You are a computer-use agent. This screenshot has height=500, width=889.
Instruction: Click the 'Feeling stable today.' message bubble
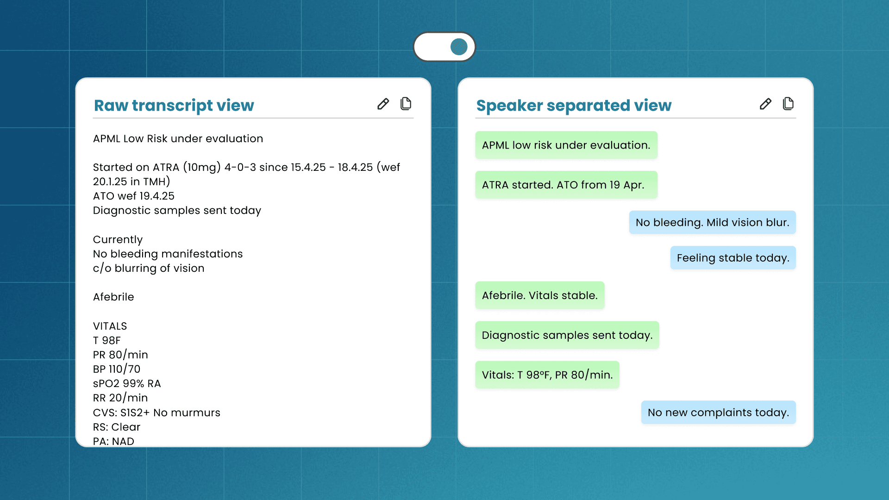tap(732, 258)
